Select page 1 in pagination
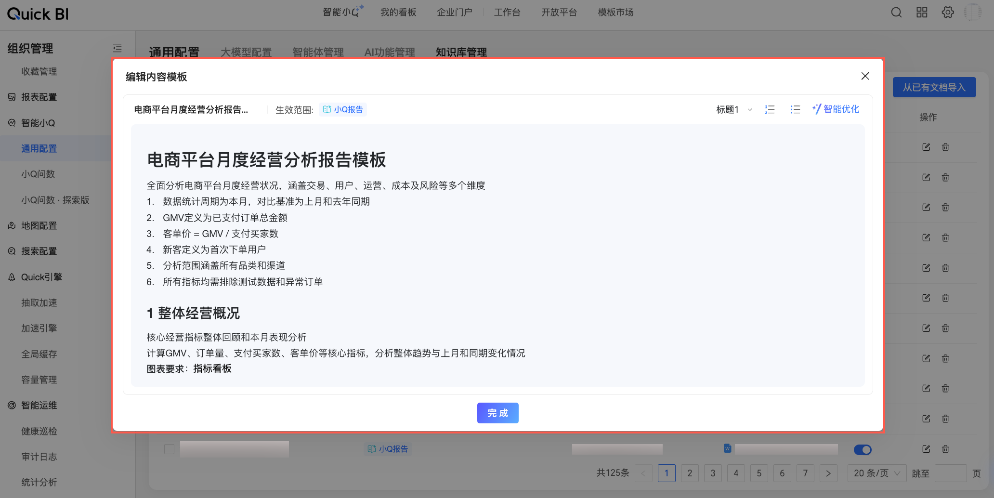This screenshot has width=994, height=498. click(x=667, y=473)
